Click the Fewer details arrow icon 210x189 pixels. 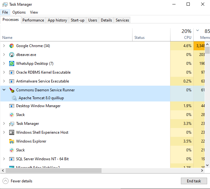(x=5, y=181)
